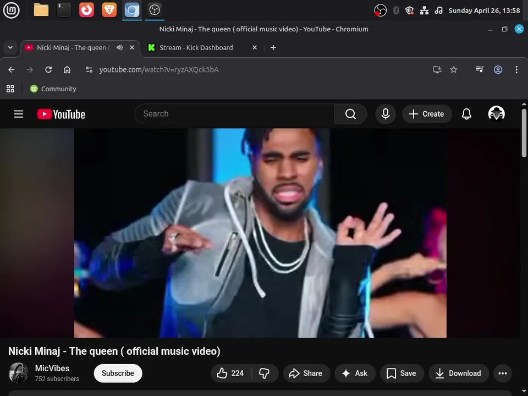Select the youtube.com address bar URL

[x=159, y=70]
